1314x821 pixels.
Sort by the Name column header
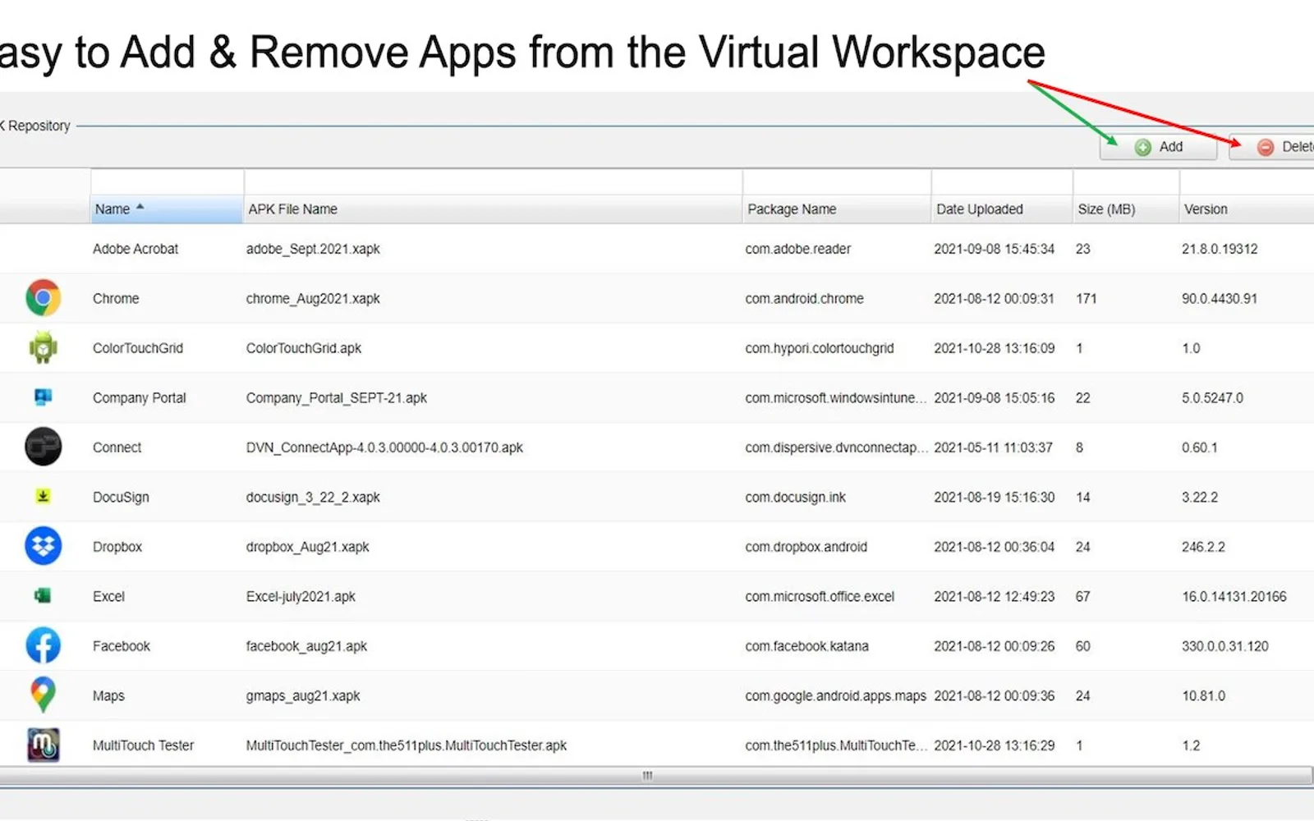167,209
